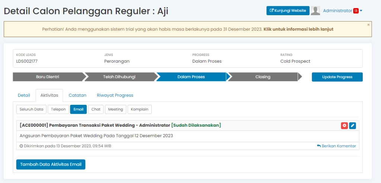Click the blue pencil edit icon
Image resolution: width=381 pixels, height=183 pixels.
352,126
